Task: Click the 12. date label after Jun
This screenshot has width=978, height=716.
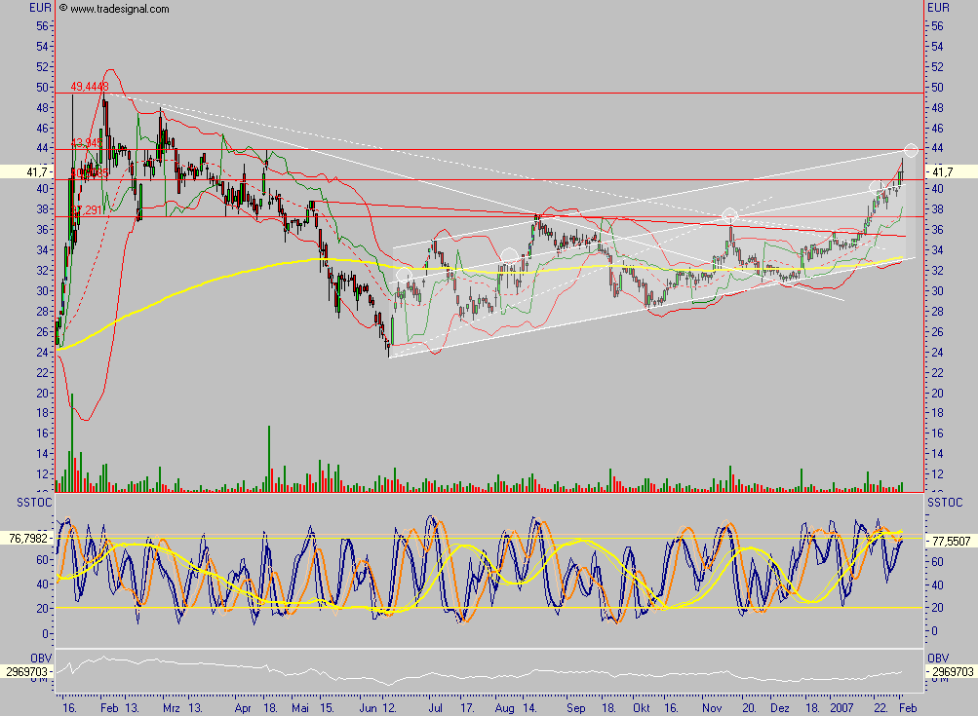Action: [x=389, y=708]
